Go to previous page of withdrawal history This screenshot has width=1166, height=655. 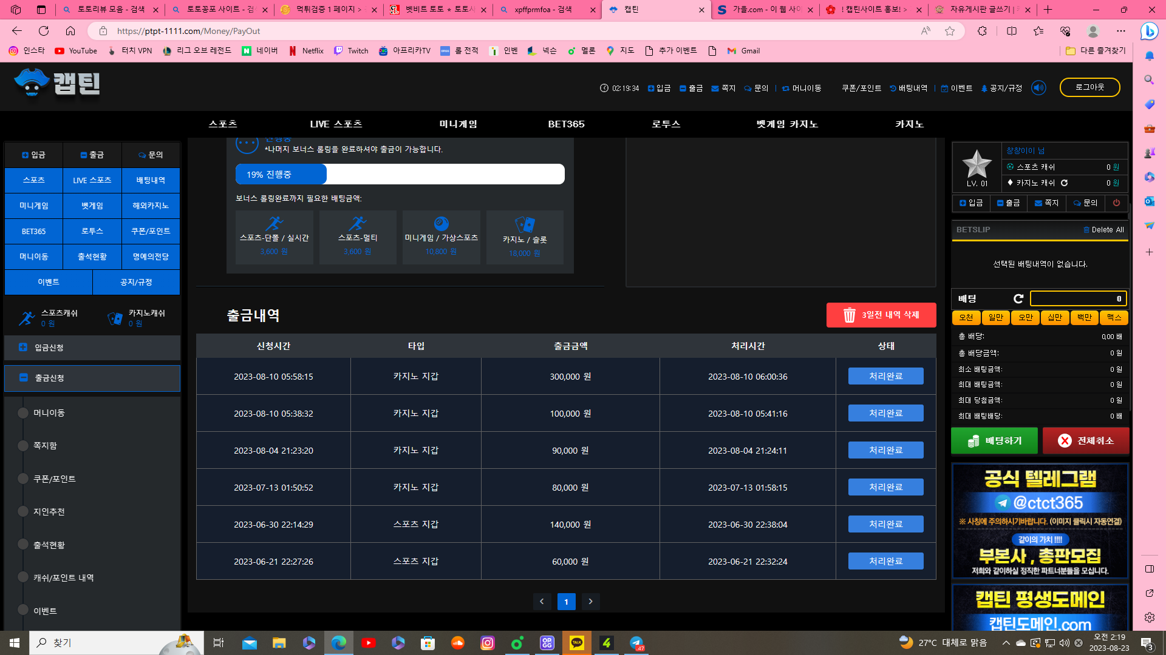tap(542, 602)
